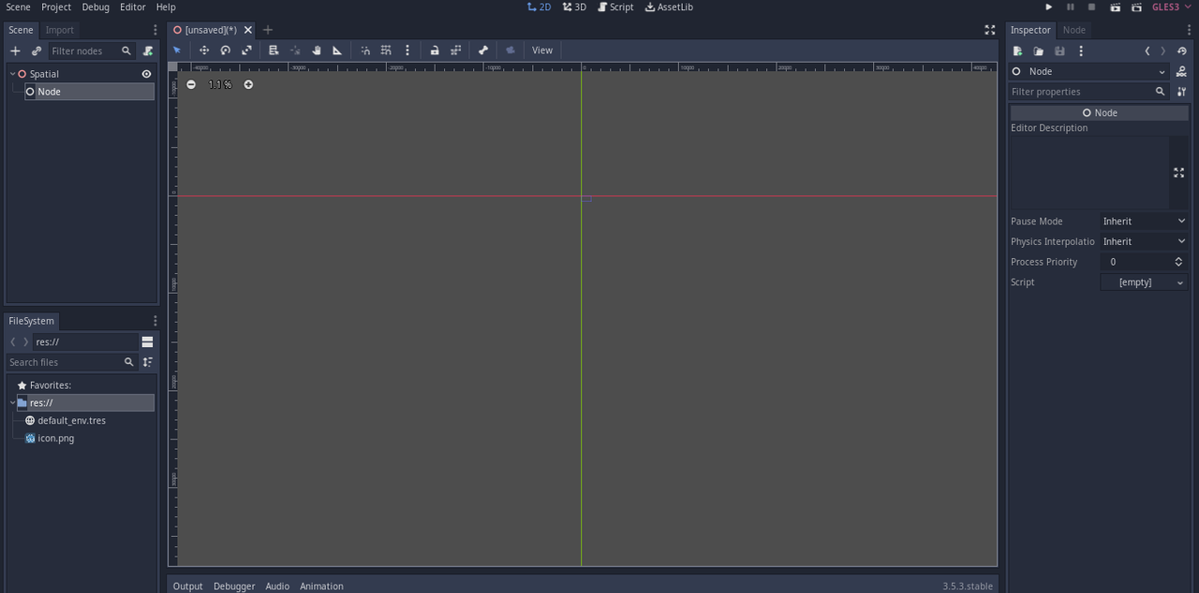Select the Pan Mode hand tool
The image size is (1199, 593).
coord(317,51)
